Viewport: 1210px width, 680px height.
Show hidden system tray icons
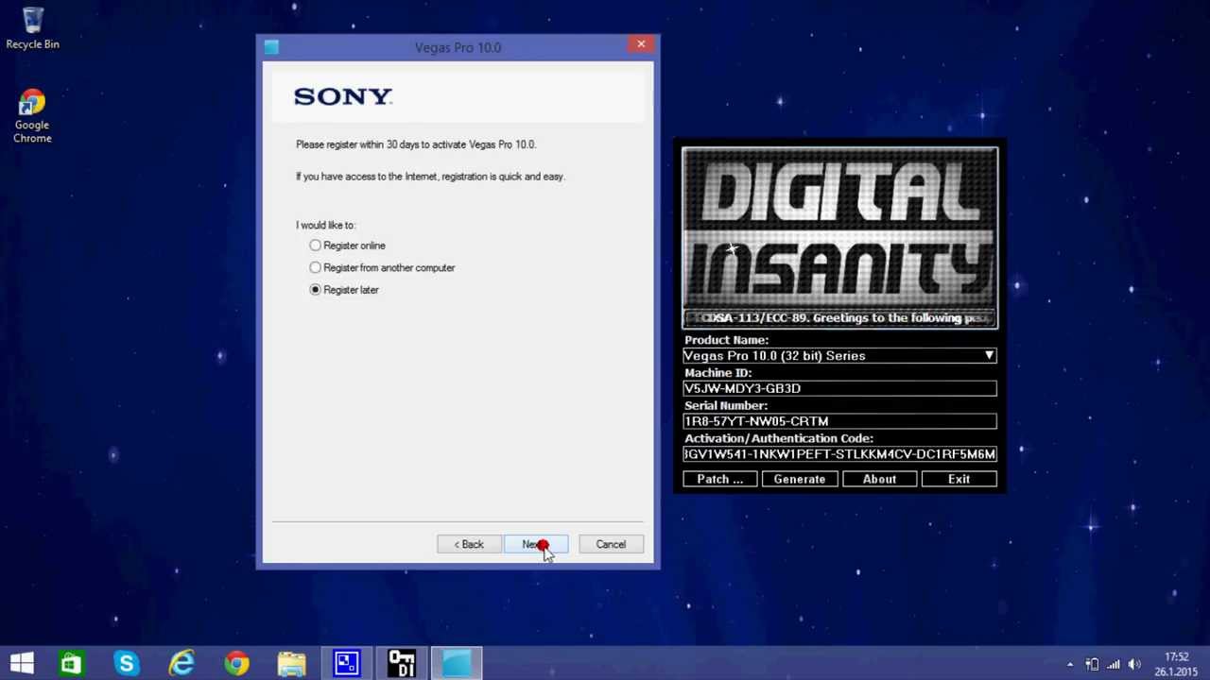(x=1070, y=664)
